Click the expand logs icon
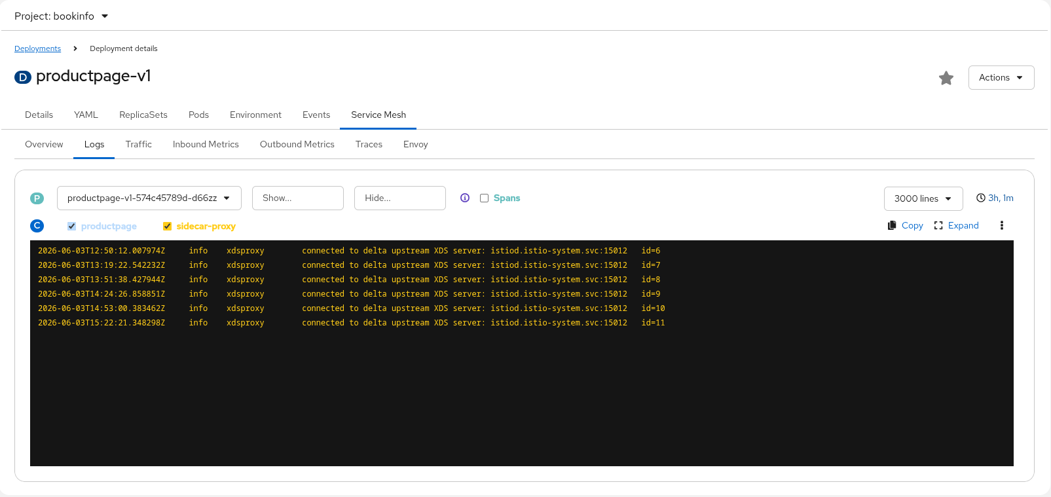Image resolution: width=1051 pixels, height=497 pixels. point(938,225)
